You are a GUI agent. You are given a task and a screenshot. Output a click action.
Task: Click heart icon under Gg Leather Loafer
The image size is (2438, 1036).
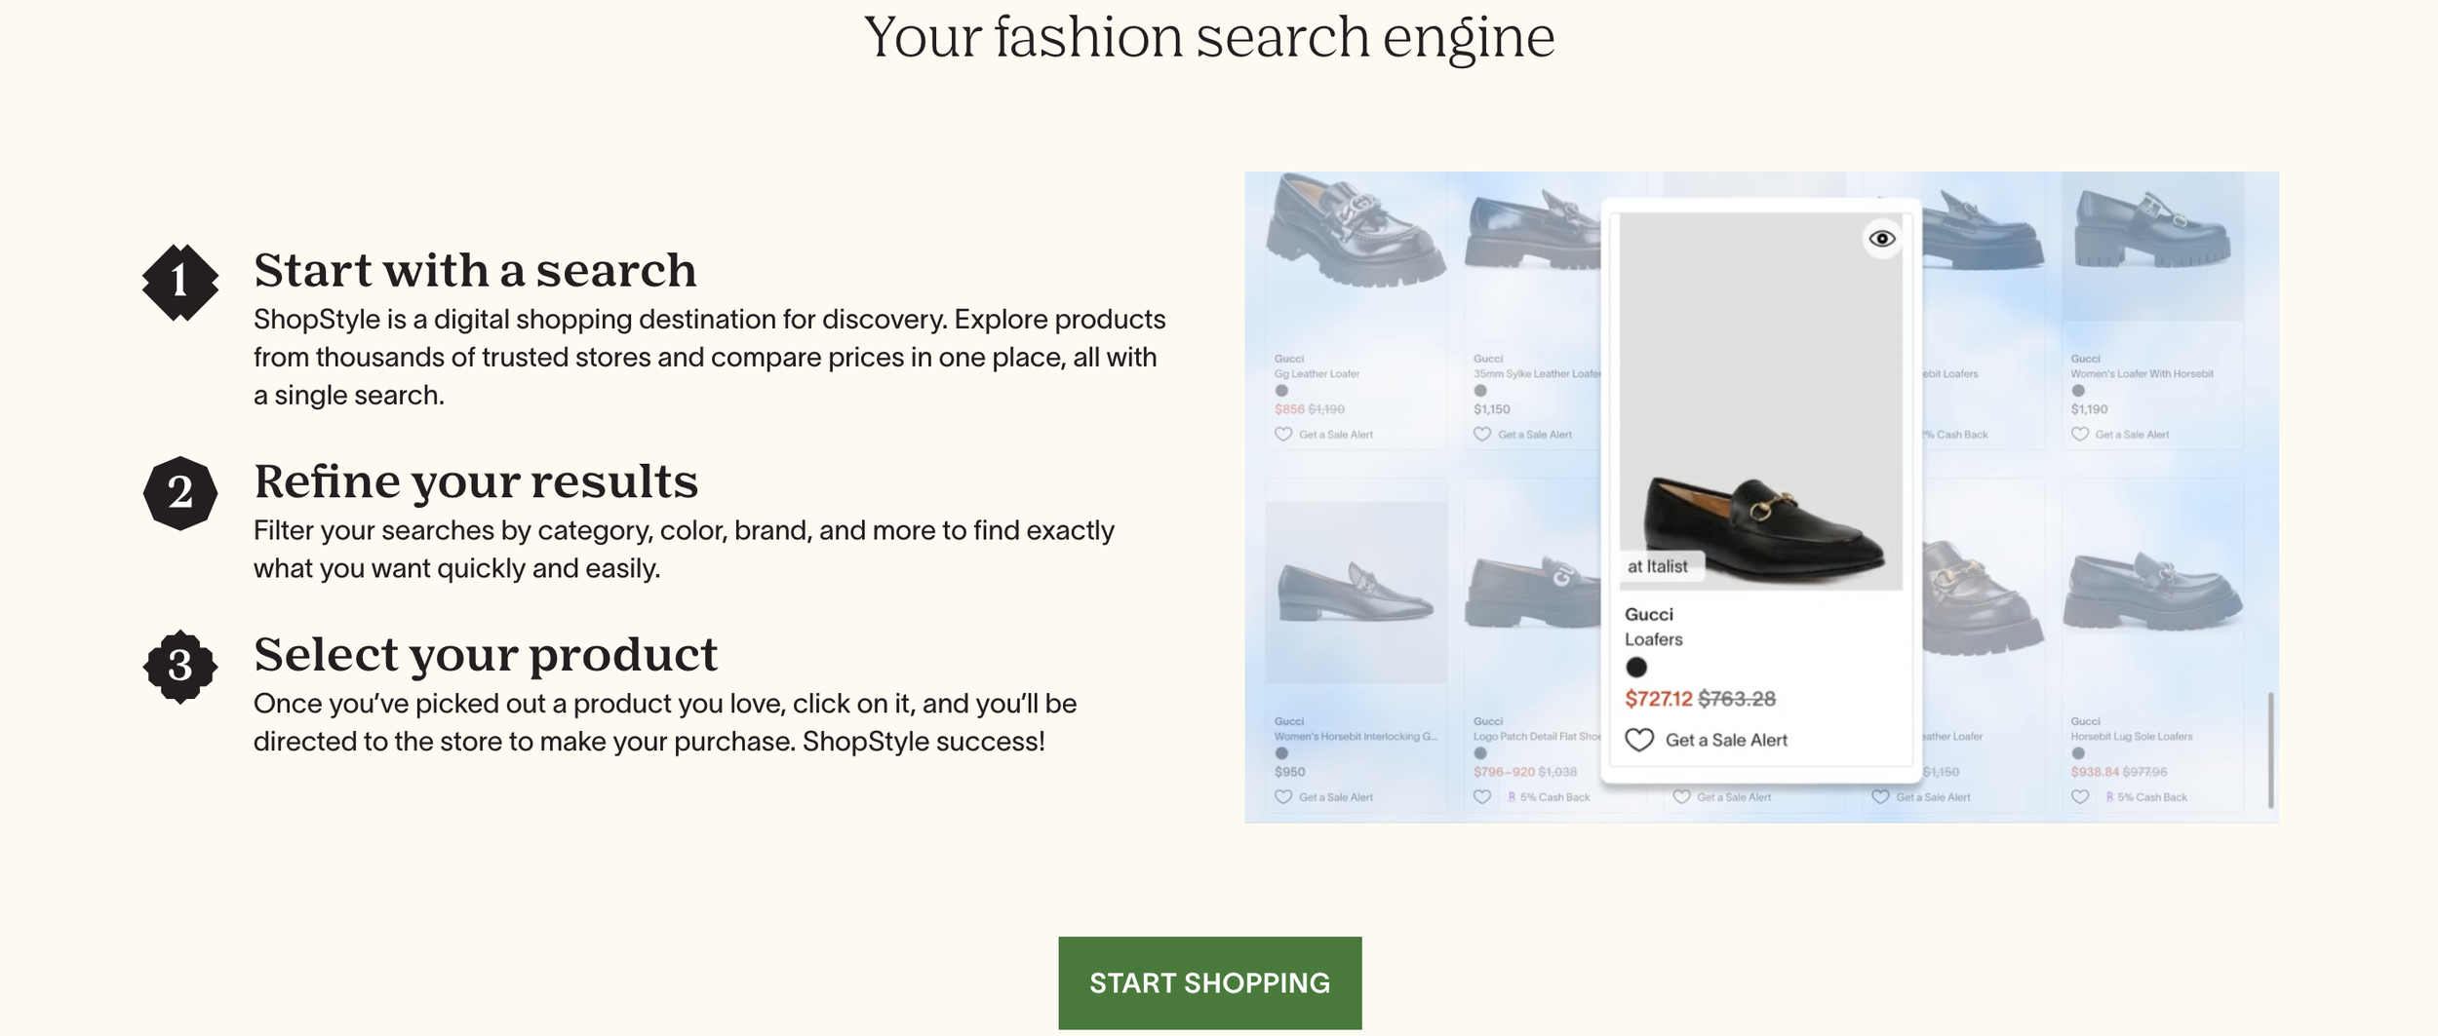[x=1283, y=435]
